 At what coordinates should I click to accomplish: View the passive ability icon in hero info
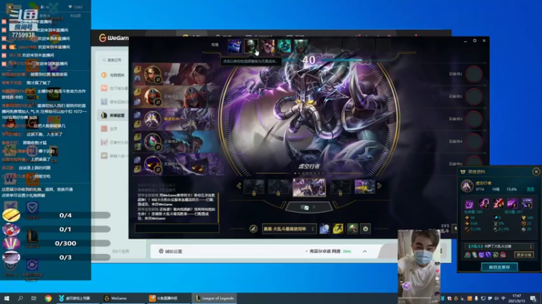(470, 204)
